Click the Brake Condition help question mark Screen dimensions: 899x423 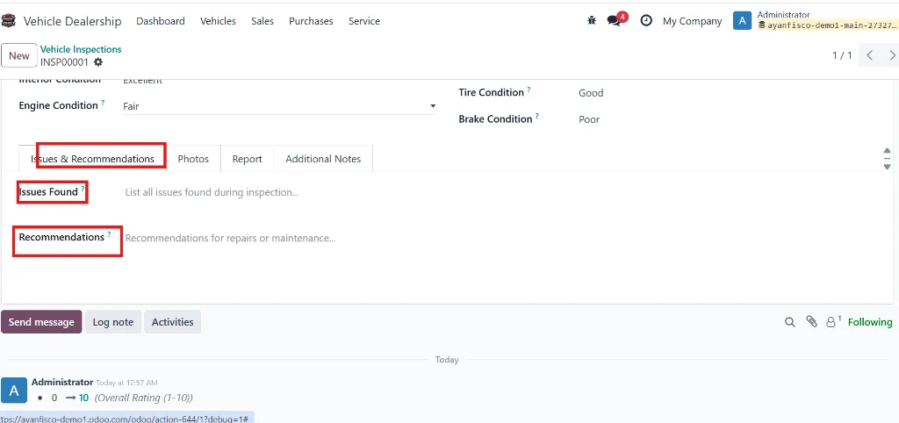coord(537,117)
